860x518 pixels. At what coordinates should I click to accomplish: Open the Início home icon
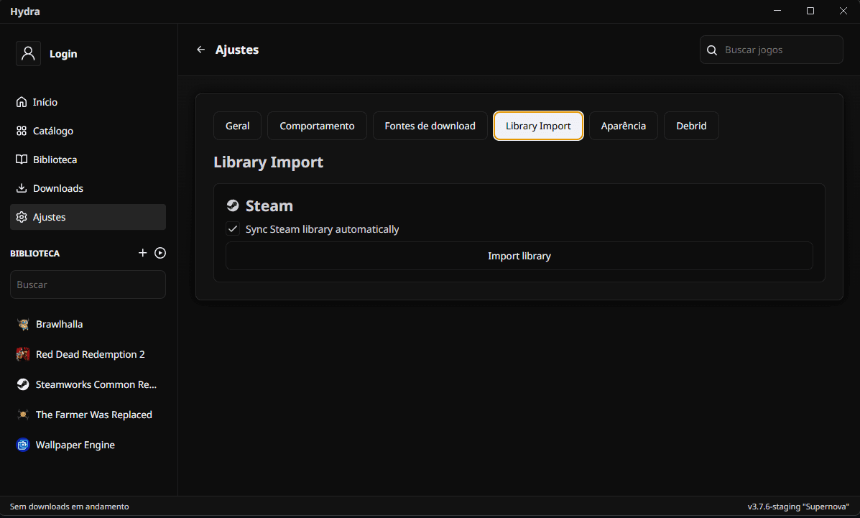point(22,101)
